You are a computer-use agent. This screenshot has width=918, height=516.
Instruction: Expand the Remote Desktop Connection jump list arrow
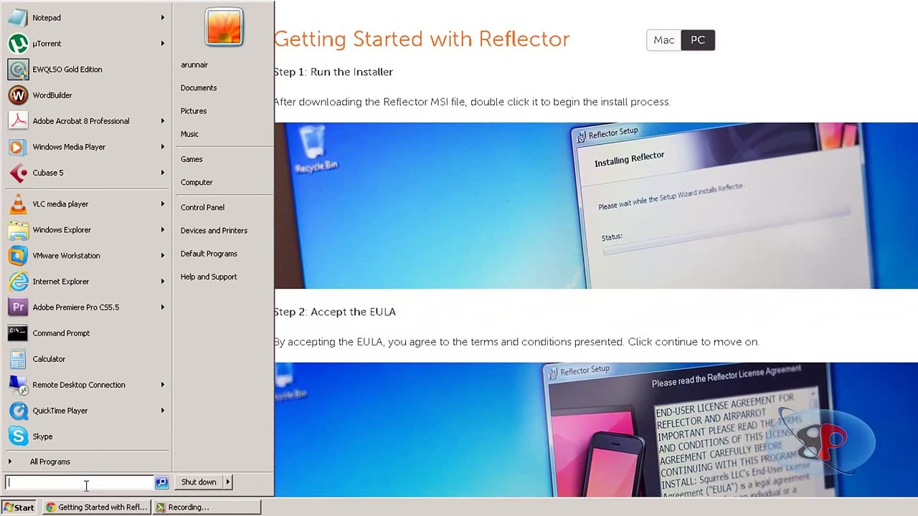[162, 385]
